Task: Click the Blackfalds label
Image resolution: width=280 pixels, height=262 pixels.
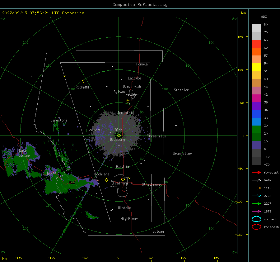Action: 132,86
